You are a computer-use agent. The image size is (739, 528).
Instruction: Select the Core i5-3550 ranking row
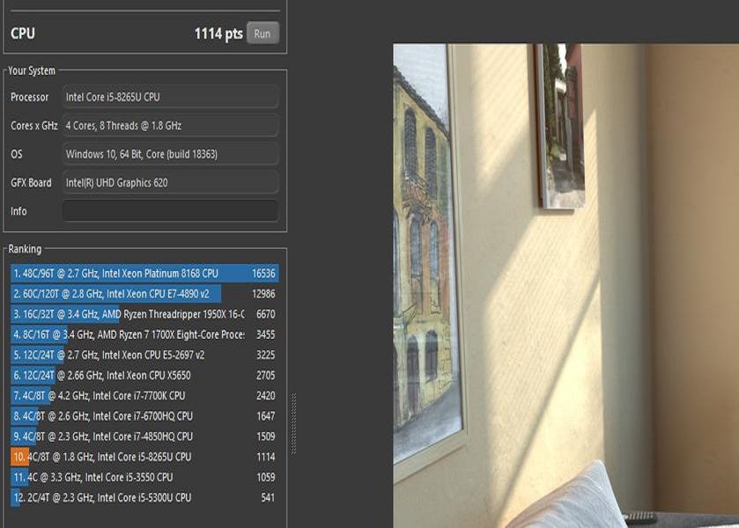click(144, 477)
